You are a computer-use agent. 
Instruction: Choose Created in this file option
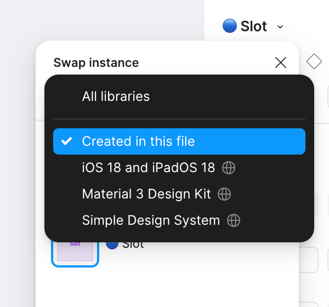click(179, 141)
